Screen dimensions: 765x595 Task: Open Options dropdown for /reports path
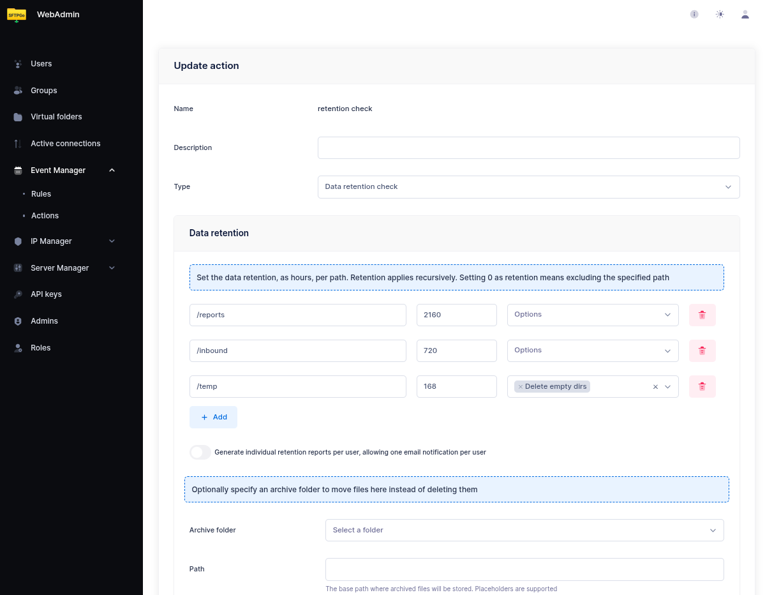[592, 315]
